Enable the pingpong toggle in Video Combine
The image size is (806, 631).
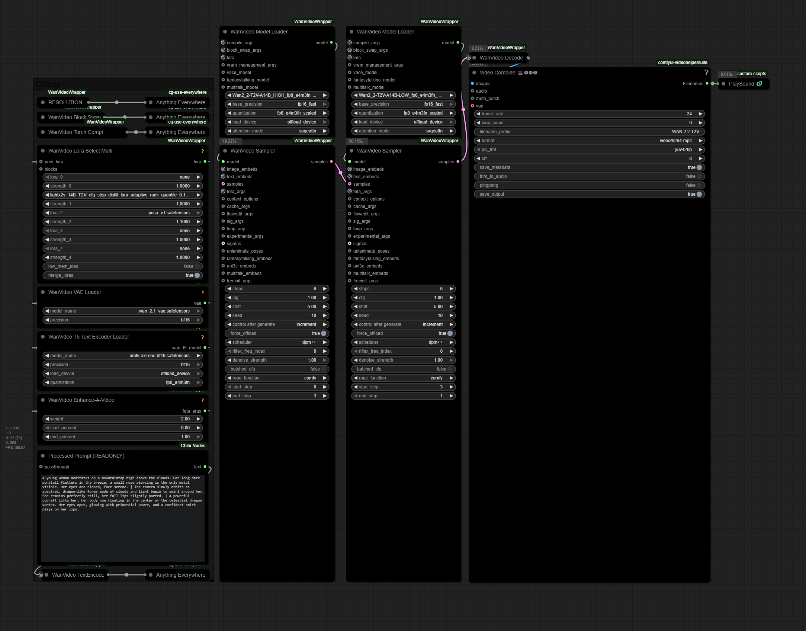[699, 185]
